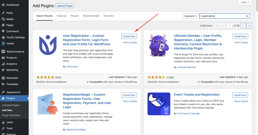The height and width of the screenshot is (135, 258).
Task: Click the Elementor icon in sidebar
Action: (3, 78)
